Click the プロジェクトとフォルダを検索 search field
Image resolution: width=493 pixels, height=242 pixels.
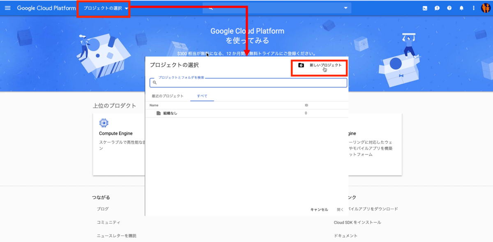point(249,82)
